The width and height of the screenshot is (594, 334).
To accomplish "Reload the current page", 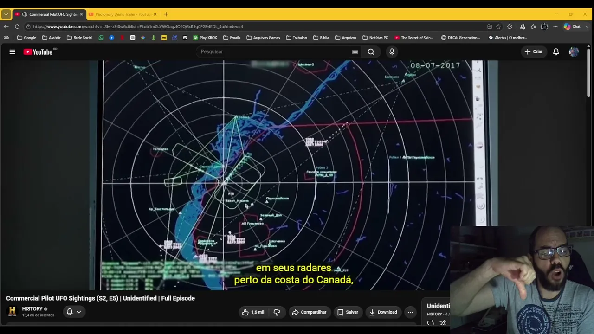I will (17, 26).
